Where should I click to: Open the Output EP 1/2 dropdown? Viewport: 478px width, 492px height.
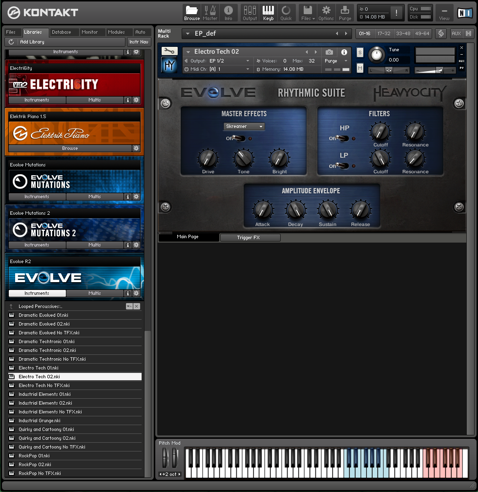(248, 61)
